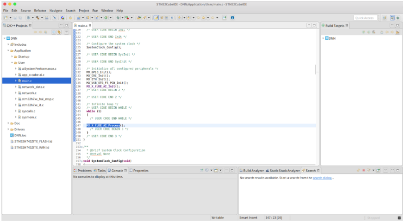Image resolution: width=405 pixels, height=223 pixels.
Task: Click Hide Object Files icon in Build Targets
Action: [398, 32]
